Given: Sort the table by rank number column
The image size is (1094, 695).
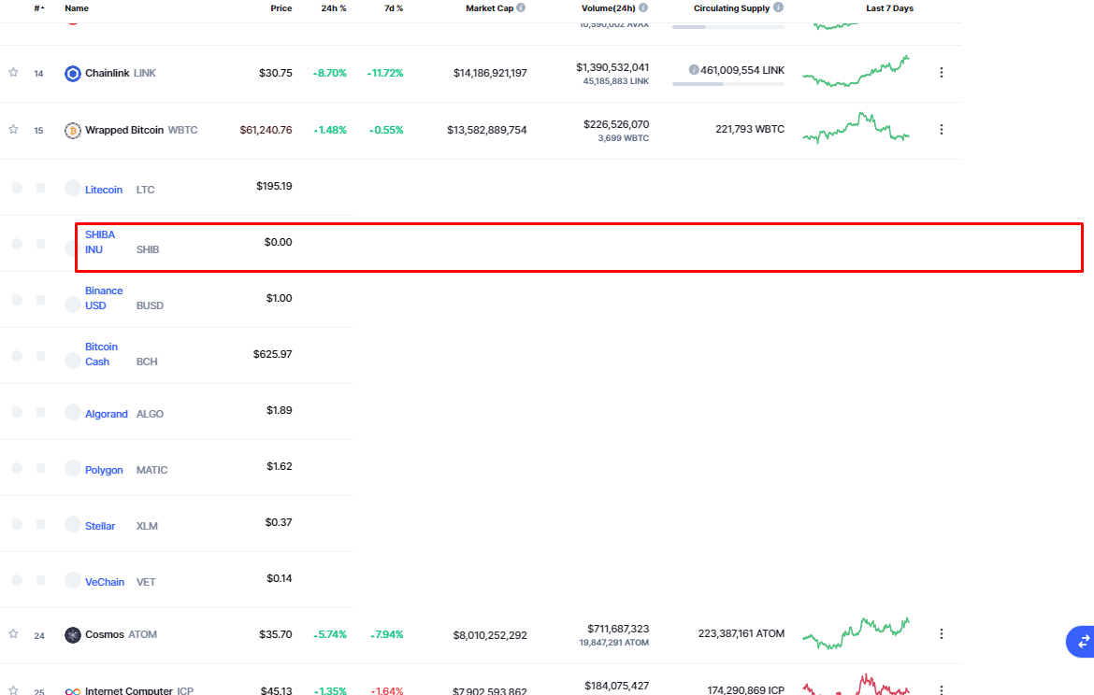Looking at the screenshot, I should 39,8.
